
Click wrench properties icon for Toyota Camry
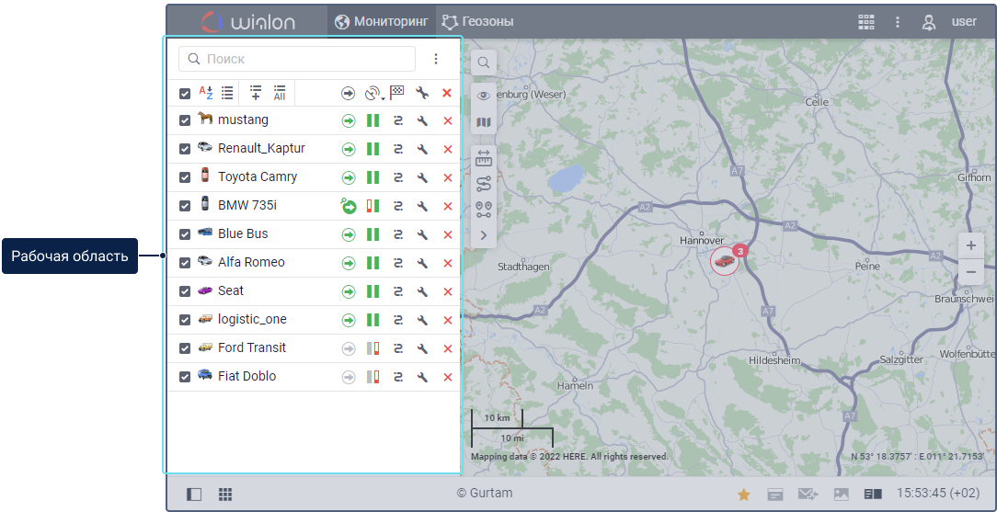tap(422, 177)
